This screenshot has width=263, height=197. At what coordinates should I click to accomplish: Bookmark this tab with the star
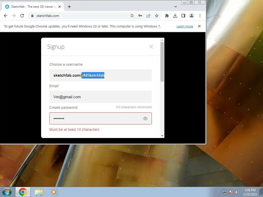coord(157,16)
